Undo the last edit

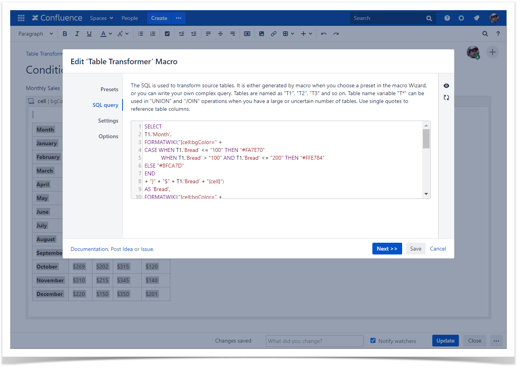[x=324, y=34]
